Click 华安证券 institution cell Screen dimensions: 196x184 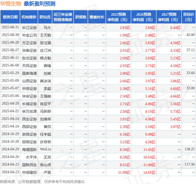coord(29,96)
